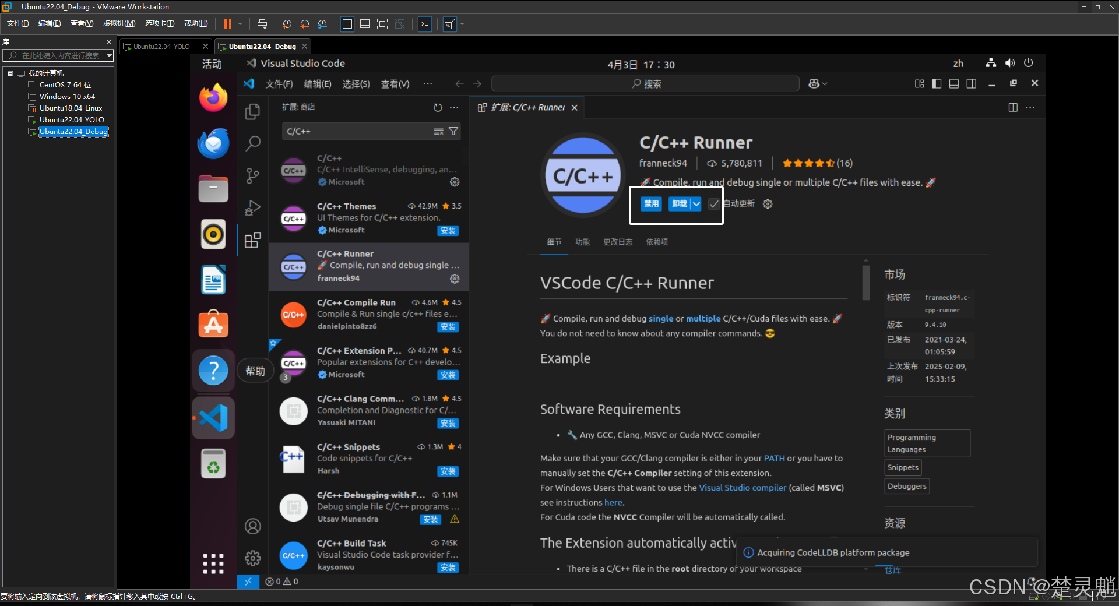Open manage gear for C/C++ Microsoft extension

click(455, 182)
